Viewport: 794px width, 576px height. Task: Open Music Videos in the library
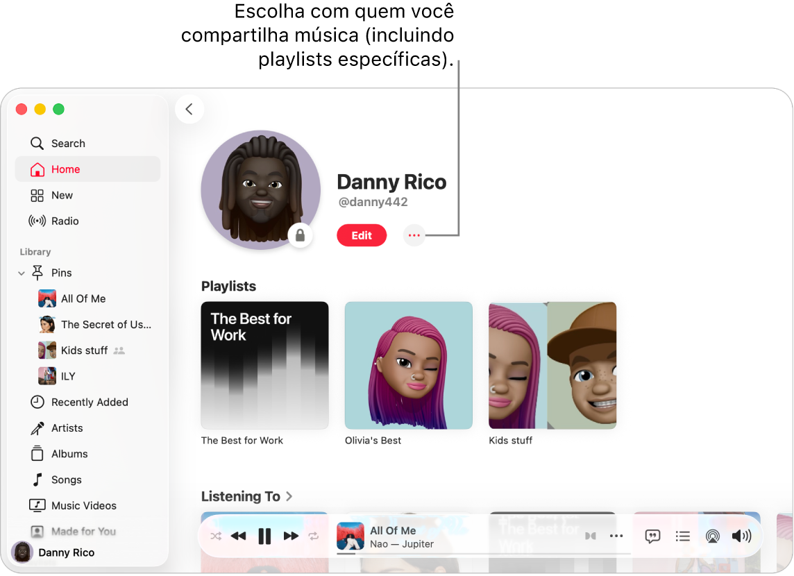pos(83,505)
